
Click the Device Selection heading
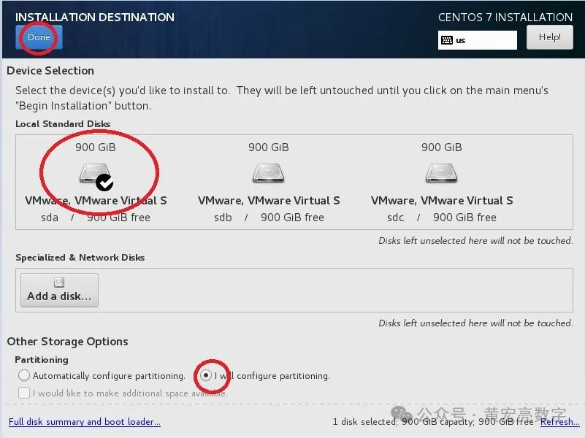(50, 71)
